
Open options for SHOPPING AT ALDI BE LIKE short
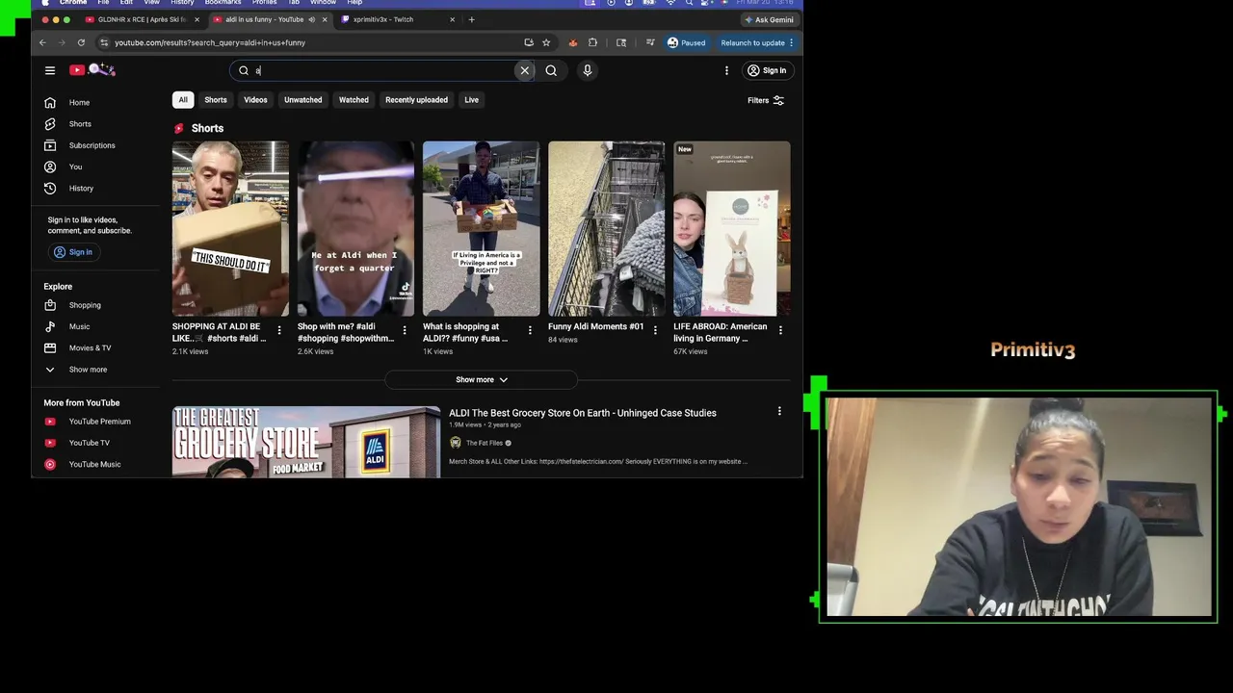[x=279, y=330]
